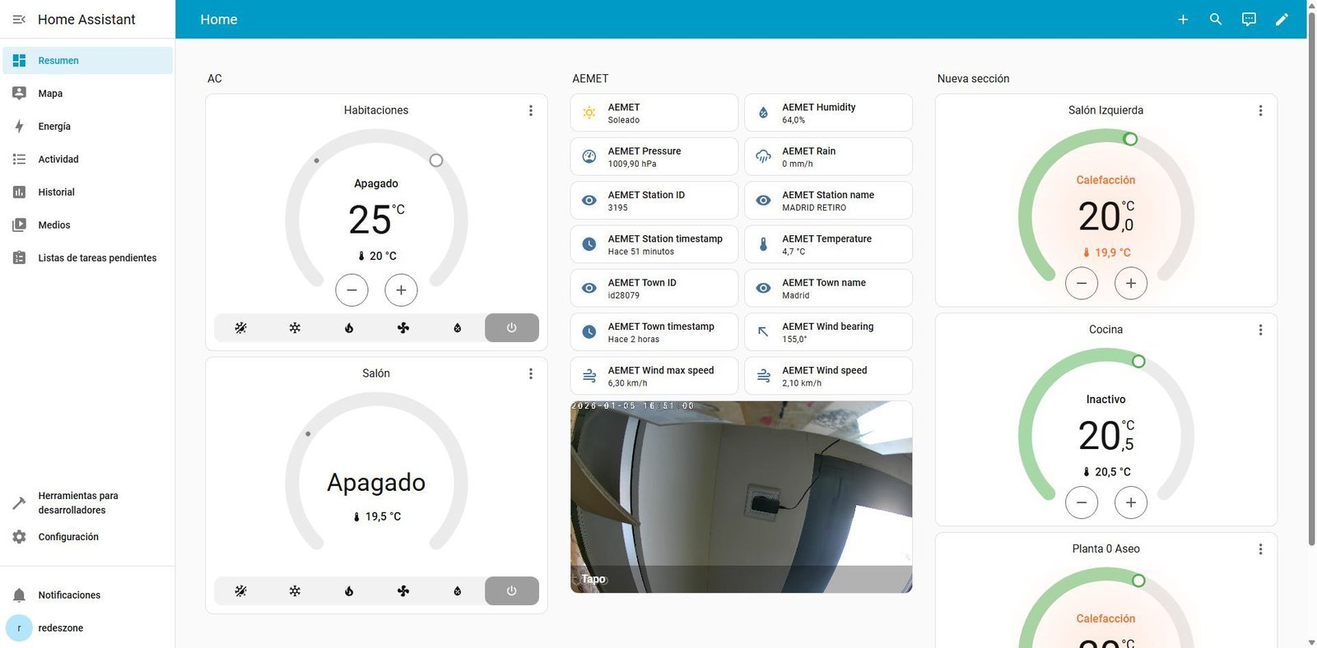
Task: Select heat/cool auto mode in Salón card
Action: (240, 590)
